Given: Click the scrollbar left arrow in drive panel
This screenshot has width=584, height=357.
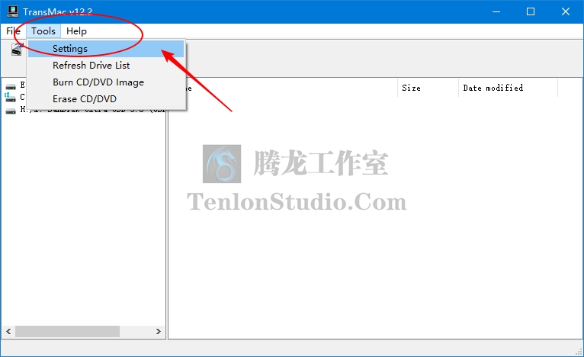Looking at the screenshot, I should tap(8, 331).
